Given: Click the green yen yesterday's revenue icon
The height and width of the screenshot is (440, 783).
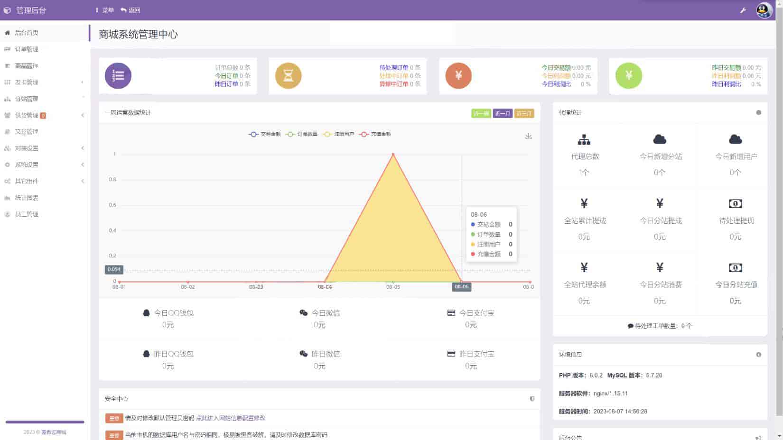Looking at the screenshot, I should 628,76.
